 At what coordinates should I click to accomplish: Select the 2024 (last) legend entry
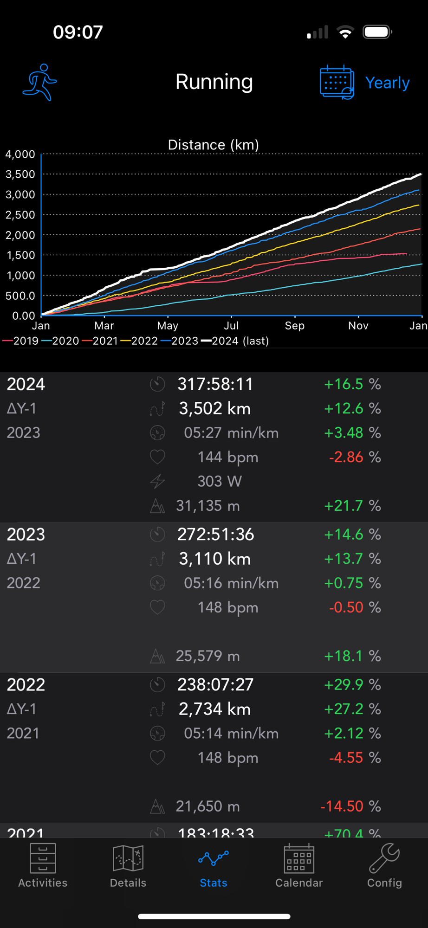[x=235, y=341]
